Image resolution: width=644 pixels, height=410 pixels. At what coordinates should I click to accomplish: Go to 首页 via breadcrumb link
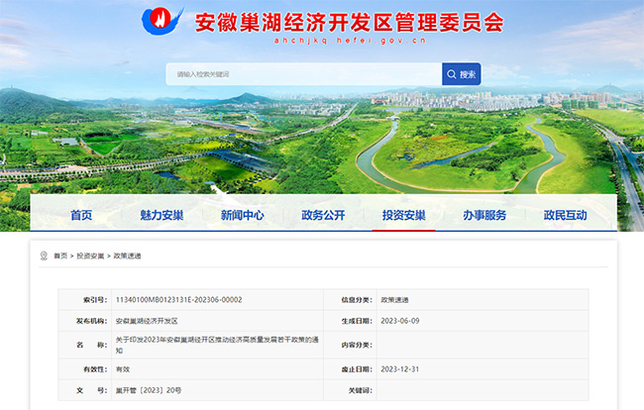60,256
